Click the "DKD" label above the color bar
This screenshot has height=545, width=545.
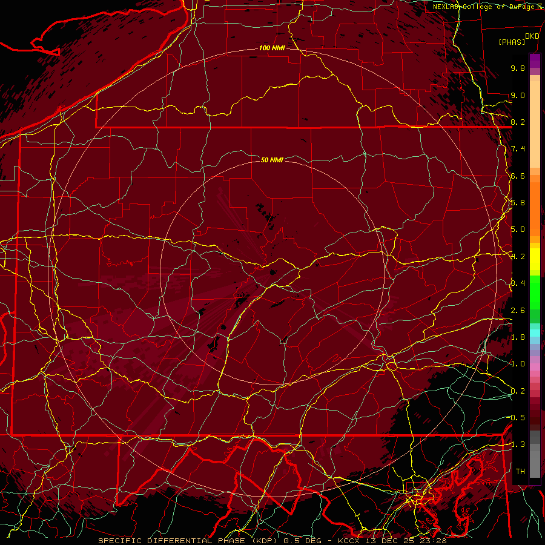click(x=532, y=36)
